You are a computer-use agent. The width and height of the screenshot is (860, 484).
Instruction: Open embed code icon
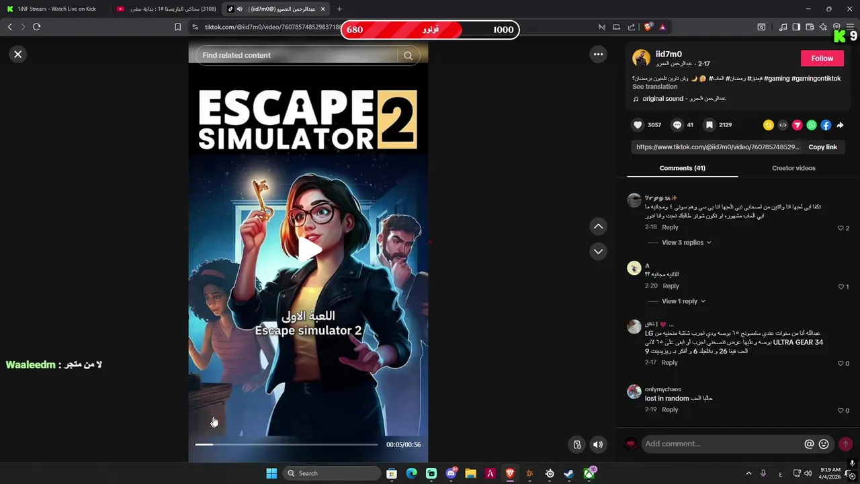(x=783, y=125)
